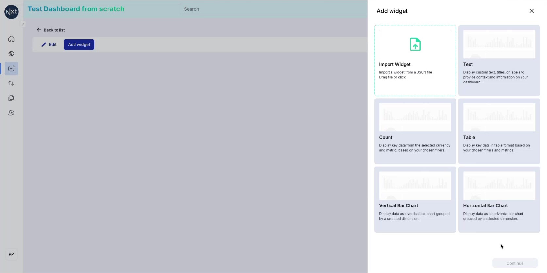Viewport: 547px width, 273px height.
Task: Click the Continue button
Action: [515, 263]
